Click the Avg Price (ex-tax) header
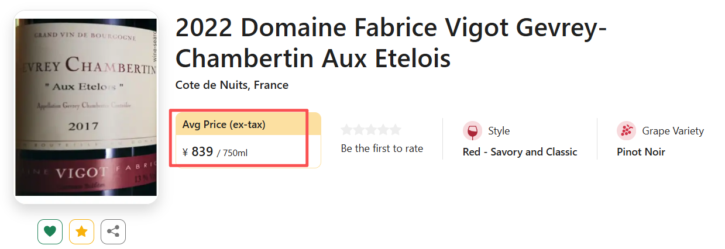The height and width of the screenshot is (249, 725). pyautogui.click(x=224, y=124)
